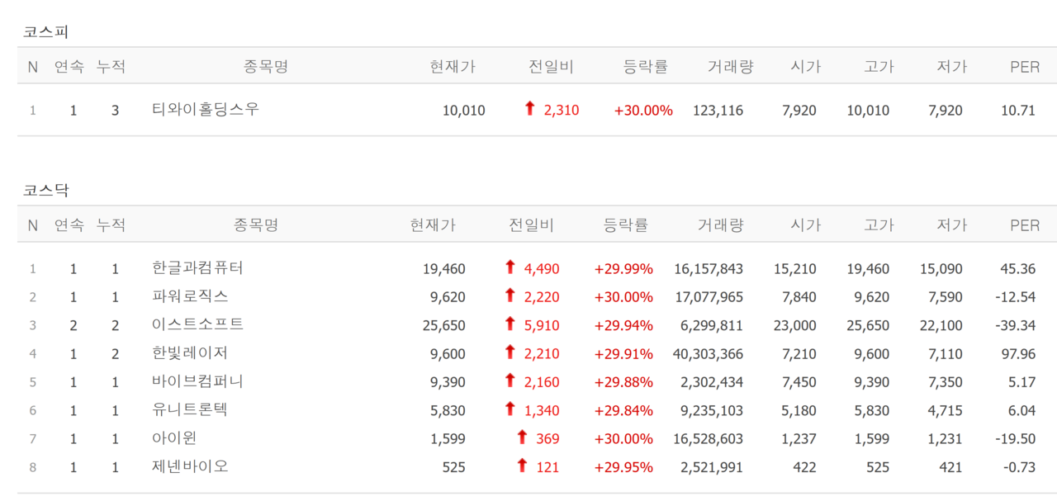
Task: Click PER value 97.96
Action: (x=1017, y=354)
